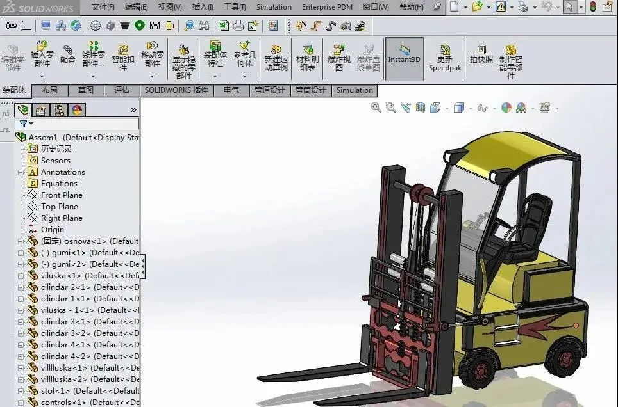Select the Mate (配合) paperclip tool
The image size is (618, 407).
(68, 54)
